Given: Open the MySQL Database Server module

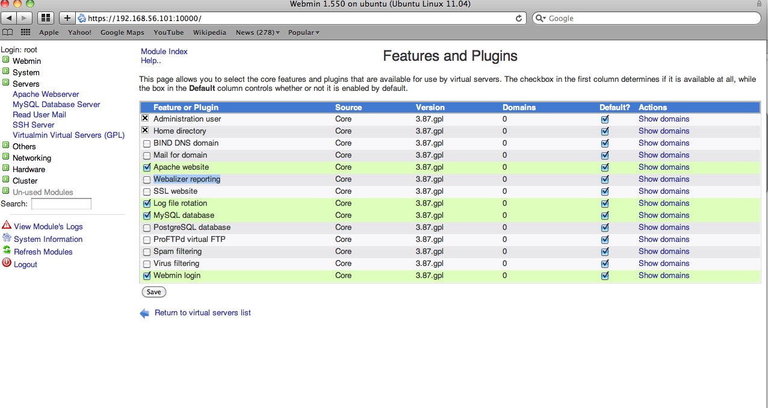Looking at the screenshot, I should coord(57,104).
